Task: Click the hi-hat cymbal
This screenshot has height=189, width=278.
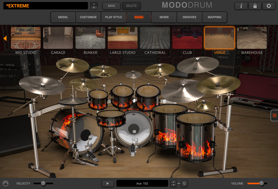Action: click(73, 101)
